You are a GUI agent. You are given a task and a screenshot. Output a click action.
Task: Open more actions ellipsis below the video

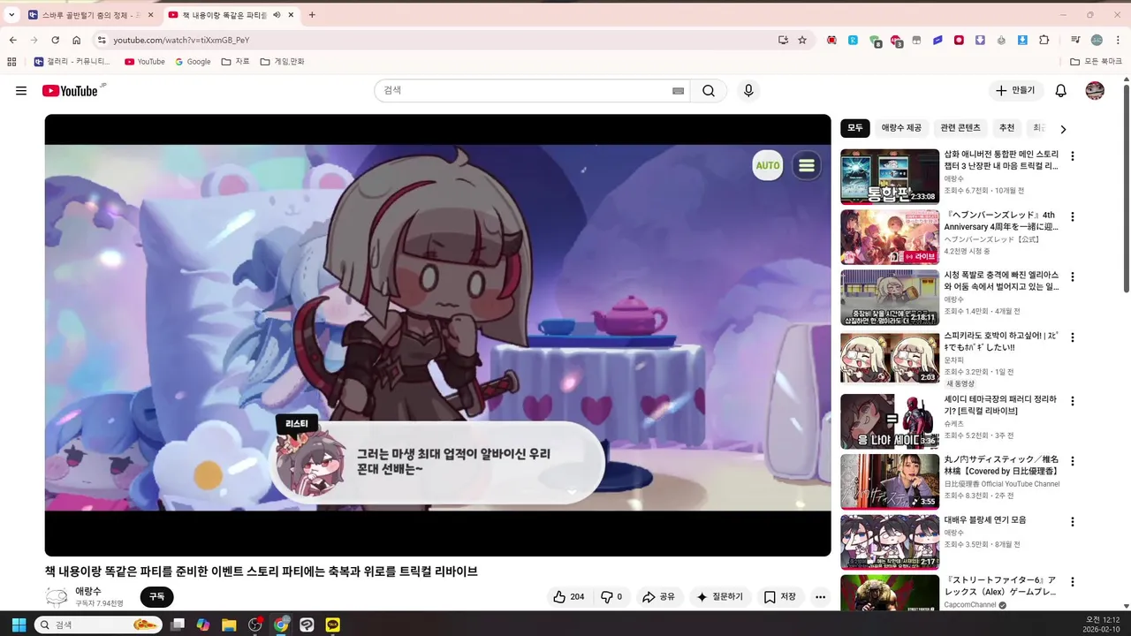820,597
